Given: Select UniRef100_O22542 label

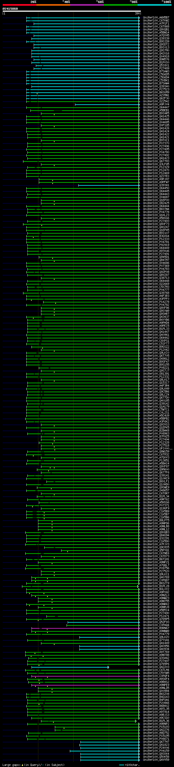Looking at the screenshot, I should [x=156, y=101].
